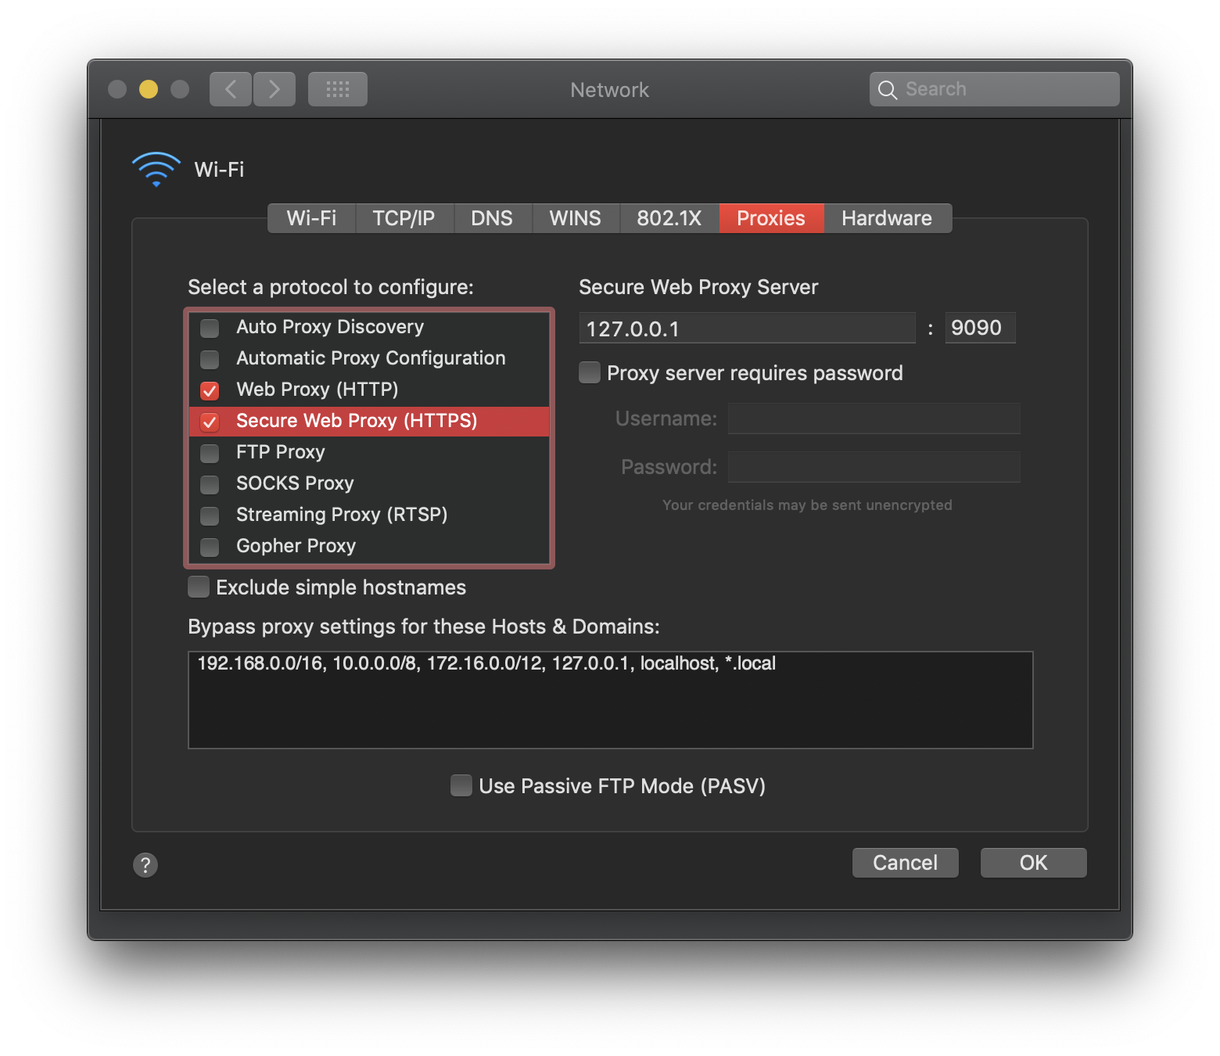
Task: Click the bypass hosts and domains text area
Action: [x=611, y=700]
